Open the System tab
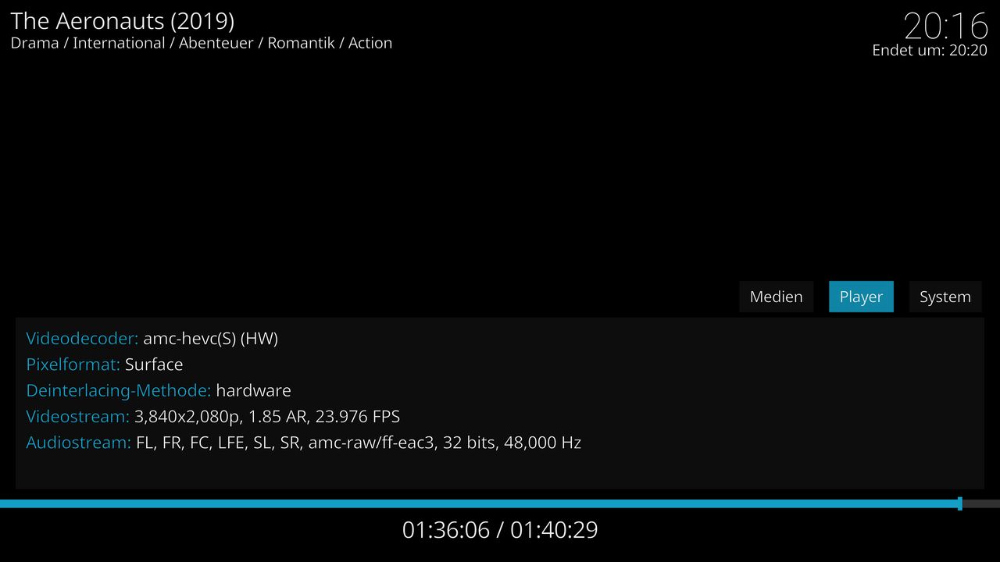The image size is (1000, 562). pyautogui.click(x=945, y=297)
